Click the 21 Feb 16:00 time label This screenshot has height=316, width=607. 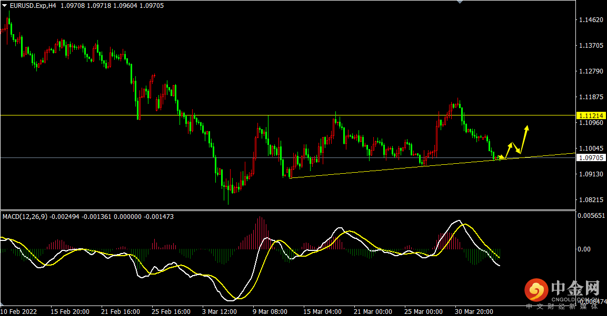coord(121,311)
